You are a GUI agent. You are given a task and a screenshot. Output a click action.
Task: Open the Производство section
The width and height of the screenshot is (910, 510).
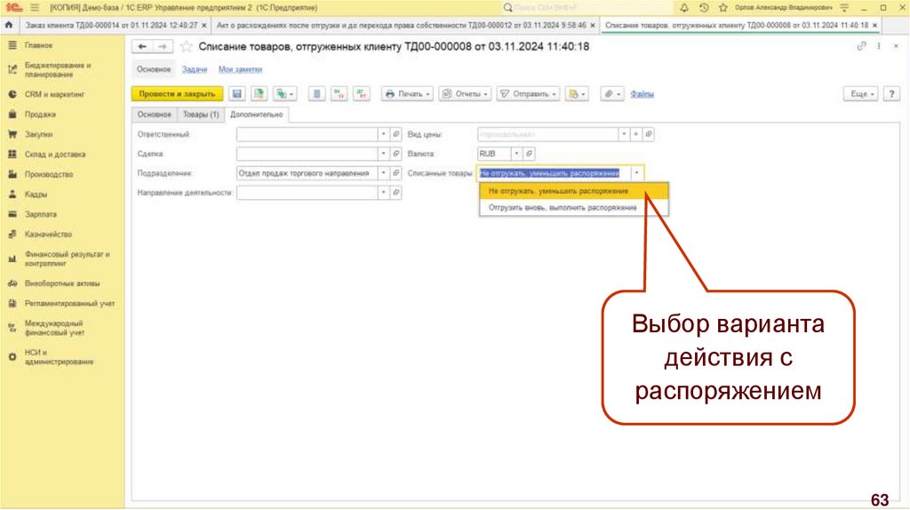point(49,174)
